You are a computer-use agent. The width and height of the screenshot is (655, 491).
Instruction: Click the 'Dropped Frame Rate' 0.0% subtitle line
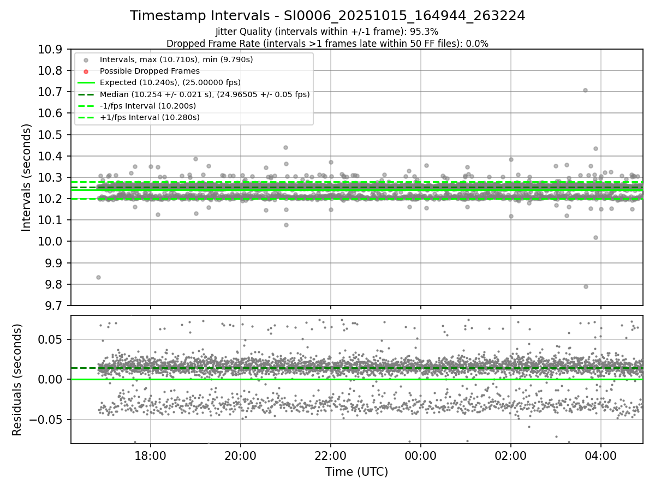point(327,44)
